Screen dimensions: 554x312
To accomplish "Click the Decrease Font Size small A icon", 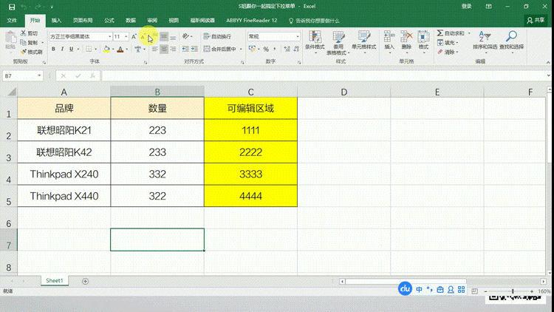I will 143,36.
